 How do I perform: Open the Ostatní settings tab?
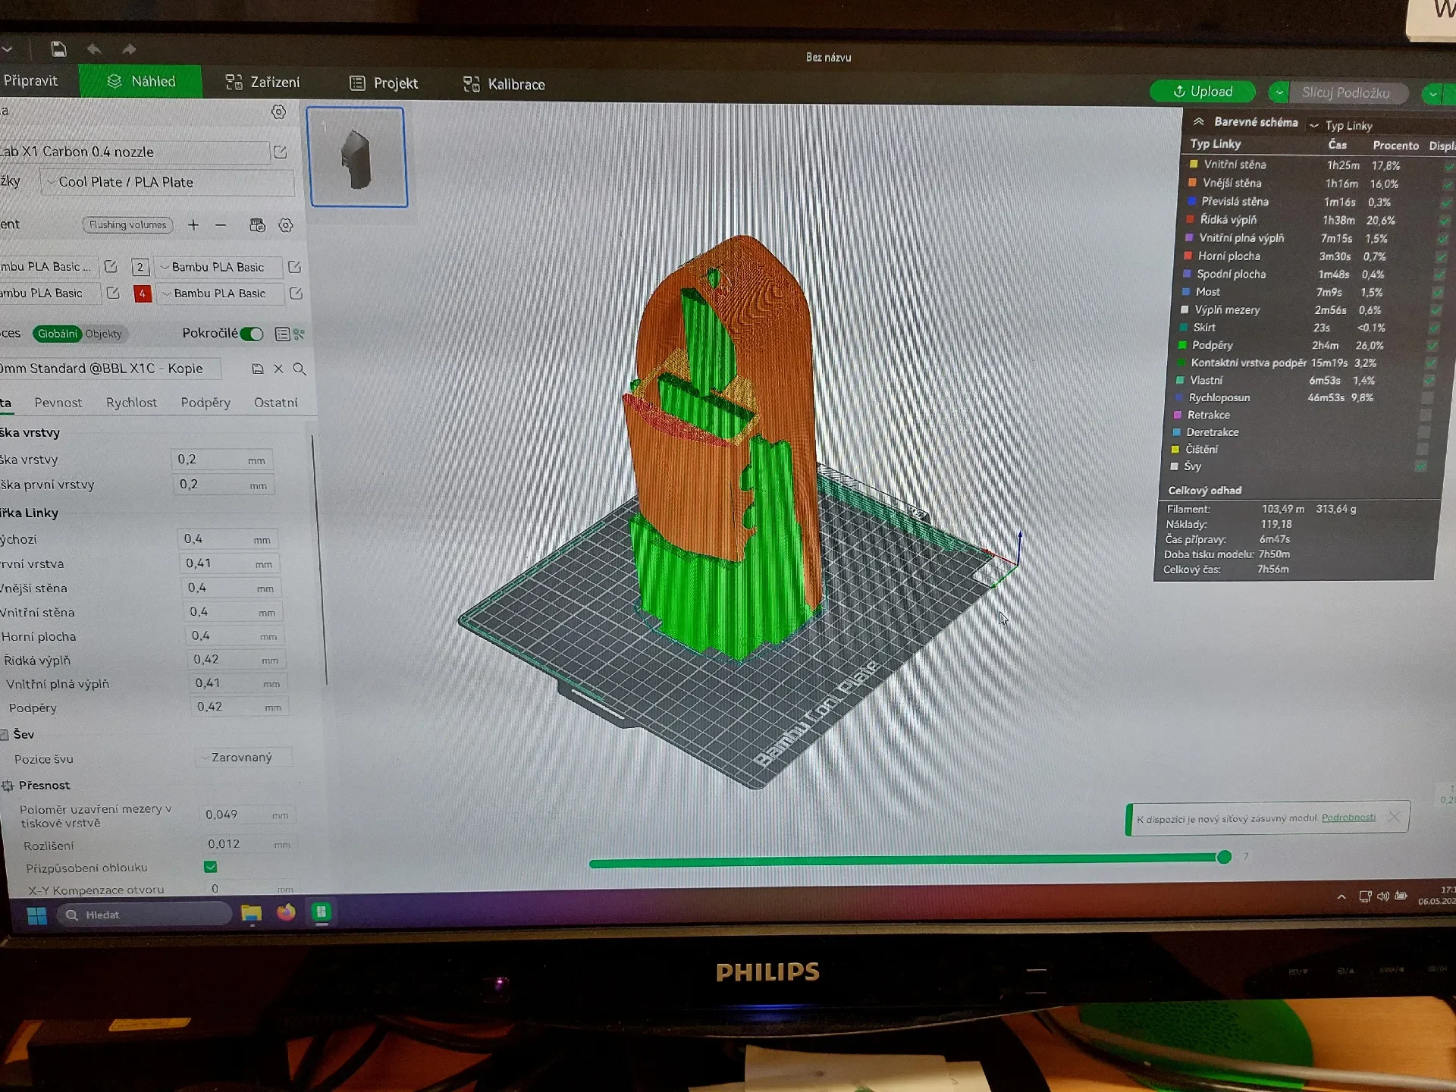[x=276, y=403]
